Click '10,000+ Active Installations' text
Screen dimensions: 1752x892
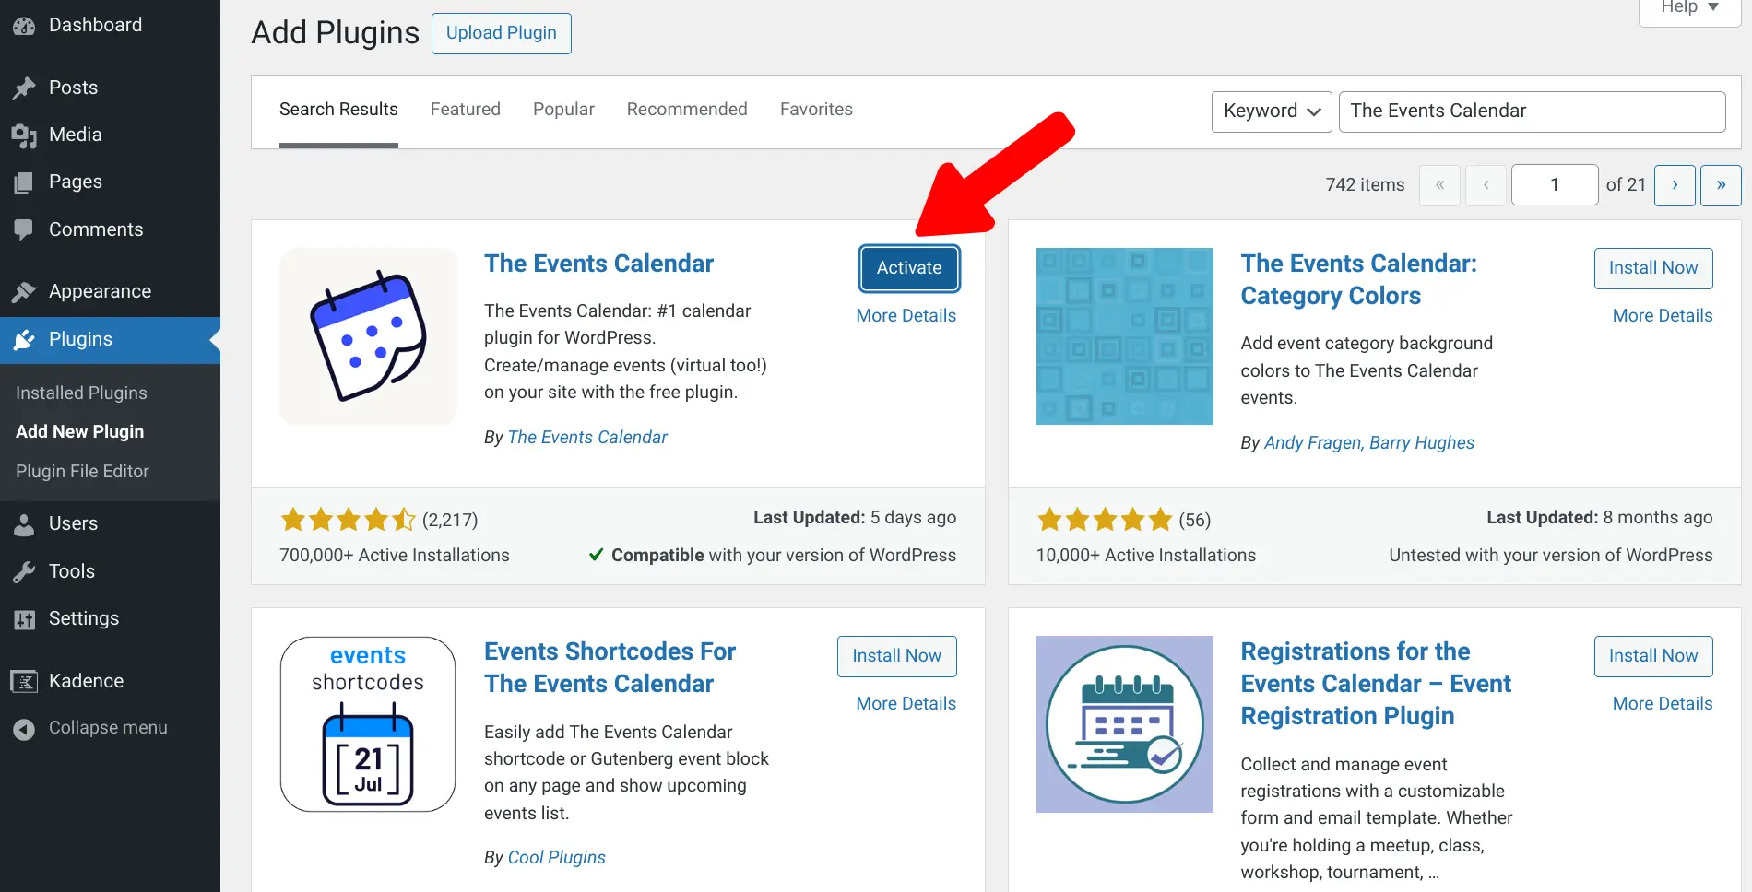[1145, 556]
